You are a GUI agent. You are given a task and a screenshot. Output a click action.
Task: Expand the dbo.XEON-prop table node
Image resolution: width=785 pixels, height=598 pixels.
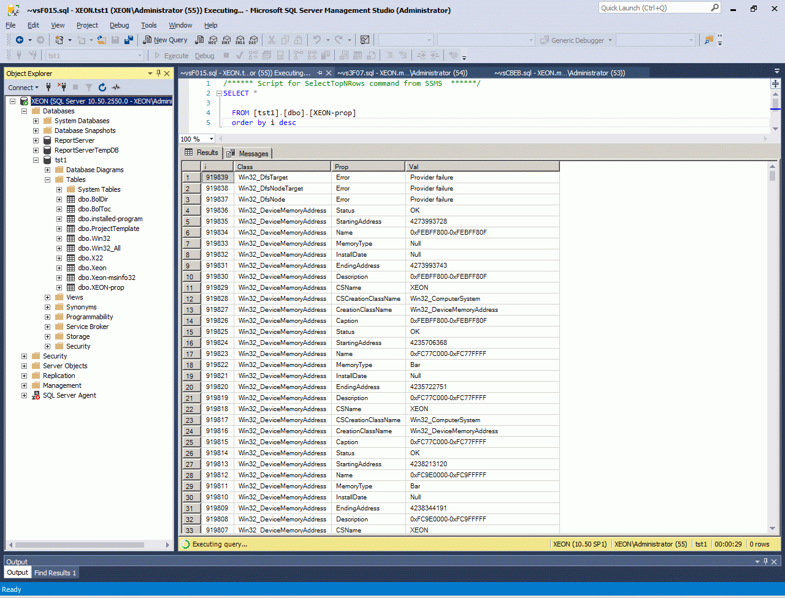click(x=59, y=287)
